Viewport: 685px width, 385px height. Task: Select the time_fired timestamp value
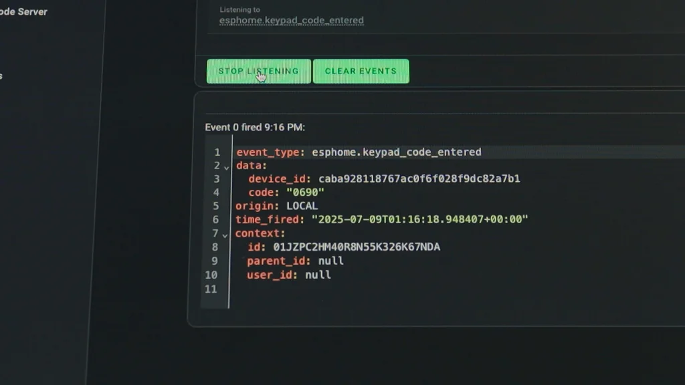[x=419, y=219]
